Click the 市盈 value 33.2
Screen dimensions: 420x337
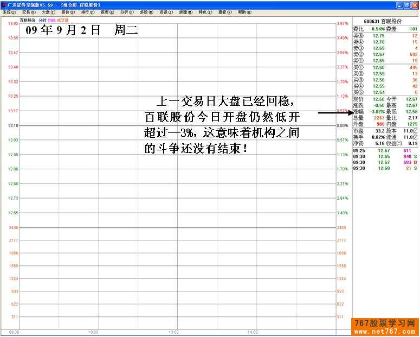tap(380, 131)
